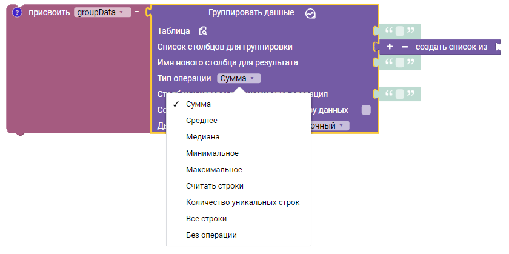The image size is (509, 254).
Task: Click the empty text block for Таблица
Action: pos(399,31)
